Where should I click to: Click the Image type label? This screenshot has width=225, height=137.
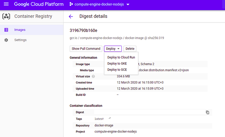coord(83,64)
